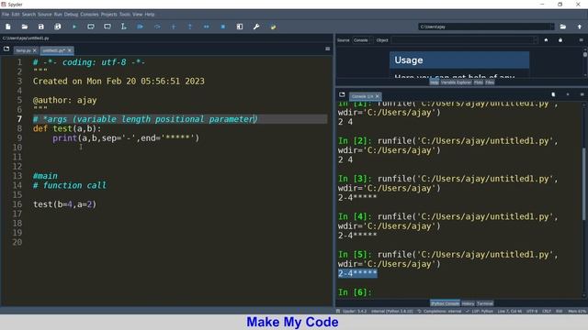588x330 pixels.
Task: Open the PYTHONPATH manager icon
Action: click(273, 27)
